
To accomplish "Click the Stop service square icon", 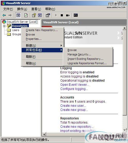I will (62, 15).
